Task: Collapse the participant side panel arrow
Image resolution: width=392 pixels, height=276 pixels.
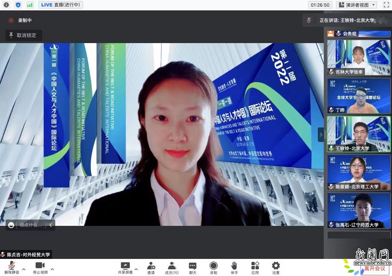Action: [x=321, y=134]
